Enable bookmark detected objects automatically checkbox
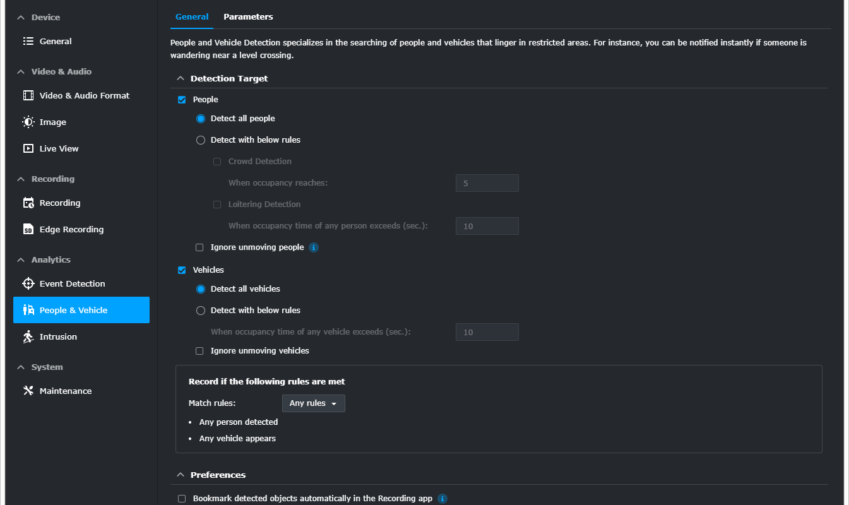The image size is (849, 505). (182, 499)
